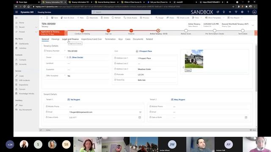Switch to the Keys tab
Viewport: 271px width, 152px height.
click(120, 39)
